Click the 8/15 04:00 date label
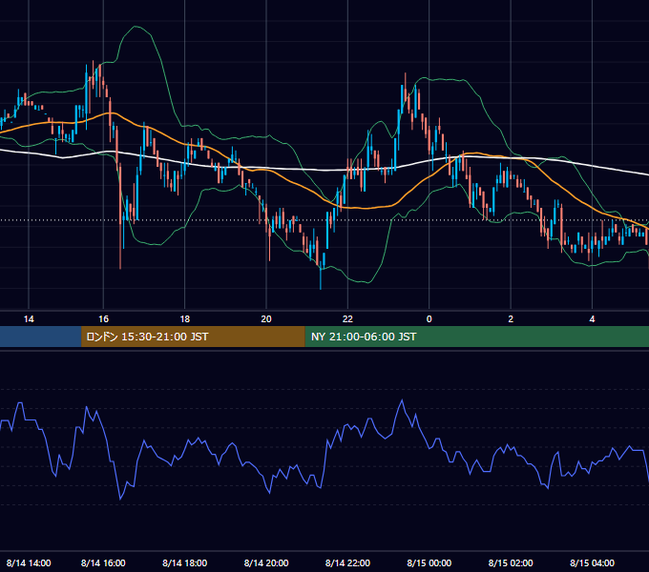Viewport: 649px width, 572px height. click(593, 562)
